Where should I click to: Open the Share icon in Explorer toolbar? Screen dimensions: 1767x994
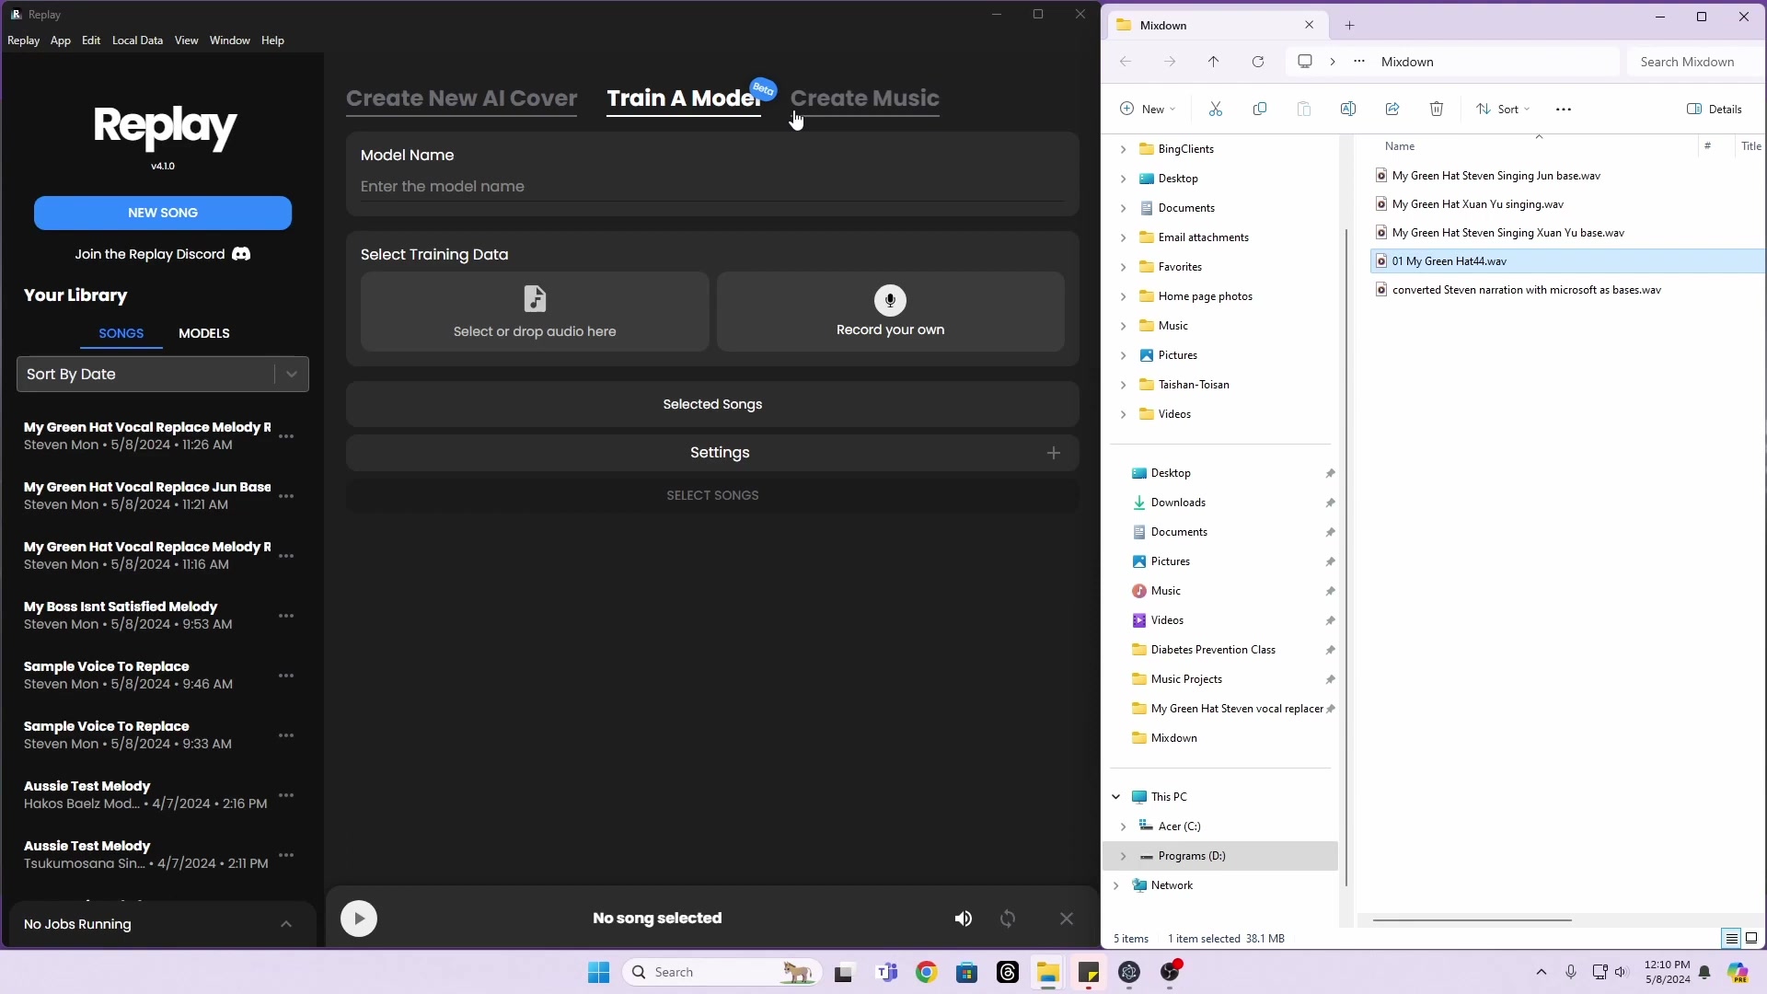click(1392, 109)
